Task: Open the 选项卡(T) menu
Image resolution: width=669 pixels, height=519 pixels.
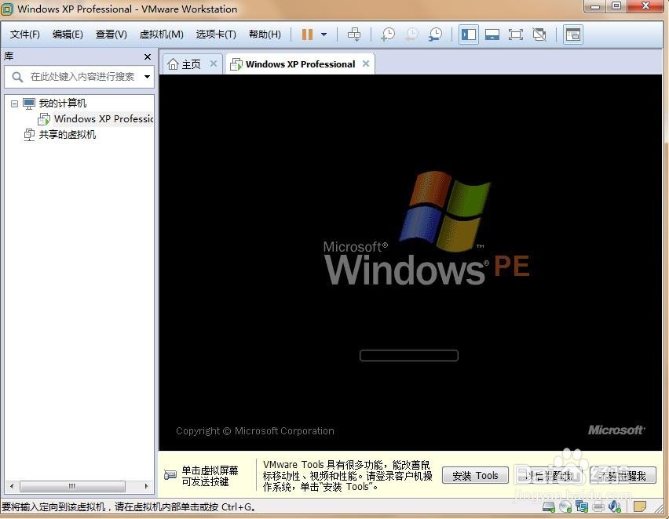Action: click(x=216, y=34)
